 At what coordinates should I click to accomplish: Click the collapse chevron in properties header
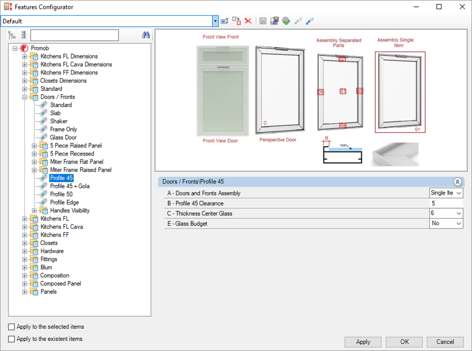[457, 182]
